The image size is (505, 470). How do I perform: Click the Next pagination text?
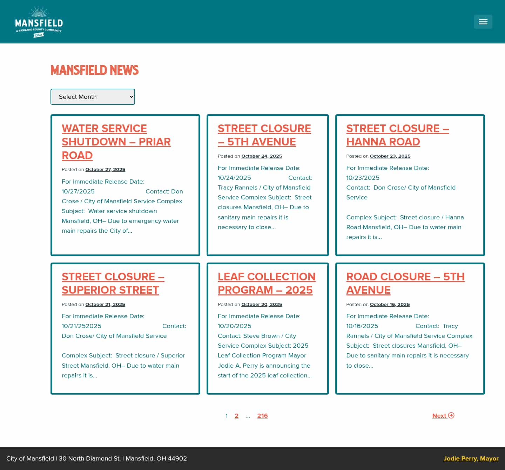point(439,416)
